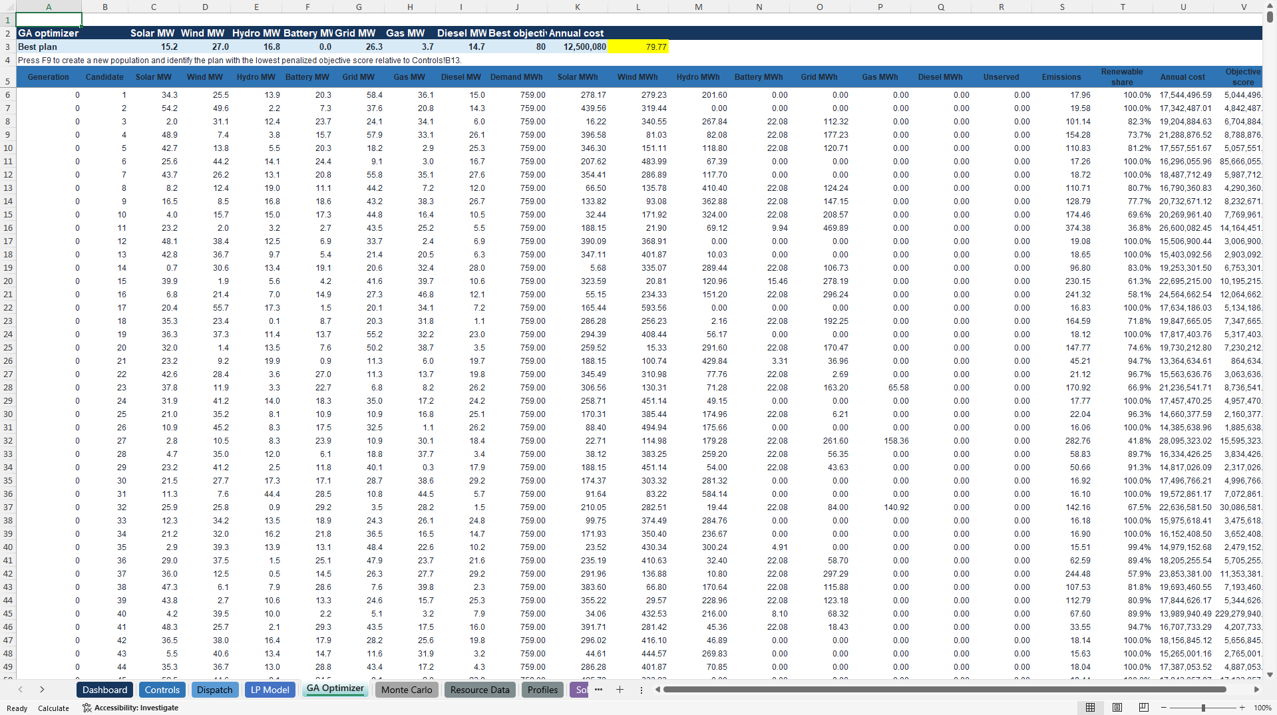Click vertical scrollbar up arrow

pyautogui.click(x=1270, y=5)
